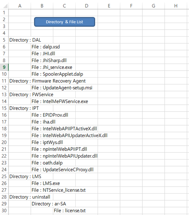The width and height of the screenshot is (189, 215).
Task: Select row 1 header
Action: pos(4,13)
